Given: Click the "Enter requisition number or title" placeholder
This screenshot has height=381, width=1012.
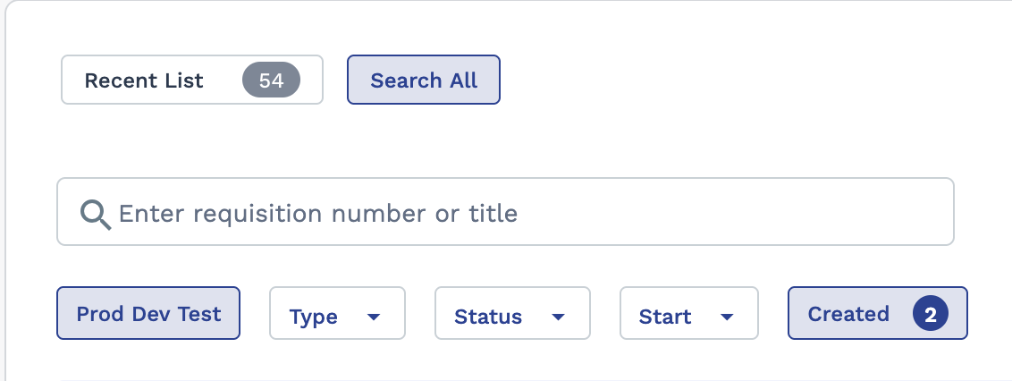Looking at the screenshot, I should click(317, 214).
